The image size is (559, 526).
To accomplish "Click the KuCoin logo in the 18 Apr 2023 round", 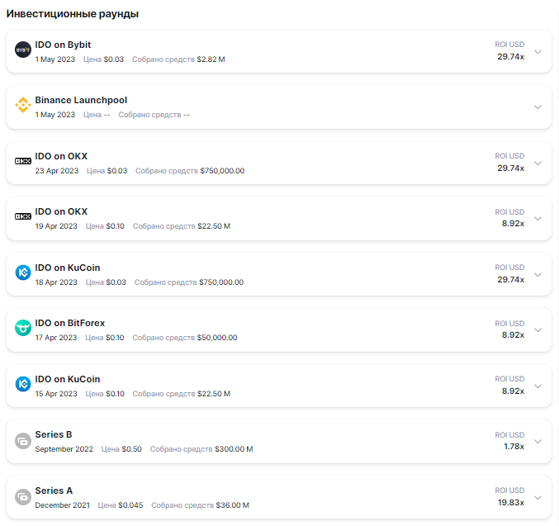I will pyautogui.click(x=23, y=273).
